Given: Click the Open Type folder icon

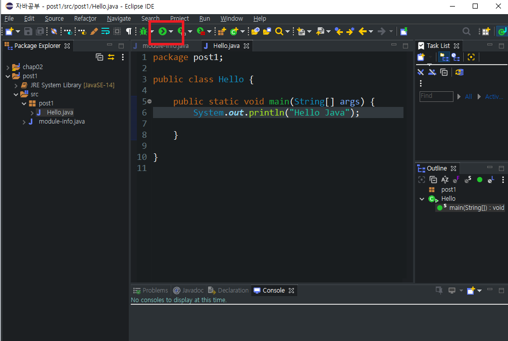Looking at the screenshot, I should coord(256,31).
